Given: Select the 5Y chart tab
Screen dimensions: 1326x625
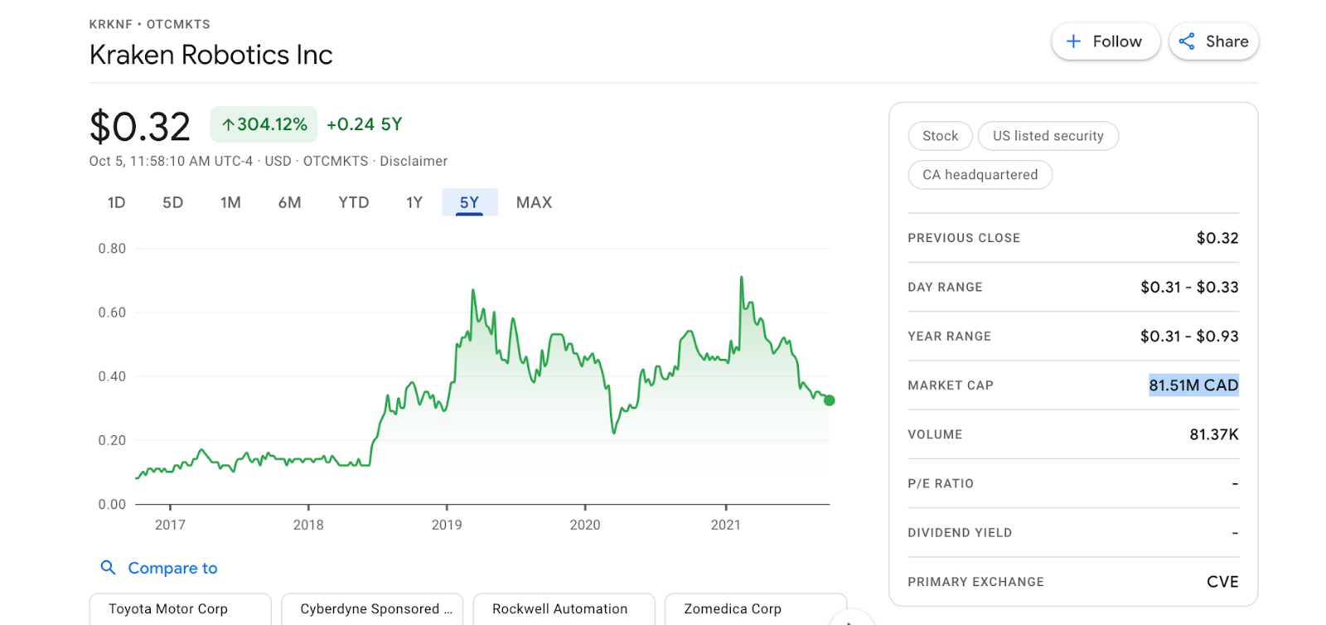Looking at the screenshot, I should coord(469,202).
